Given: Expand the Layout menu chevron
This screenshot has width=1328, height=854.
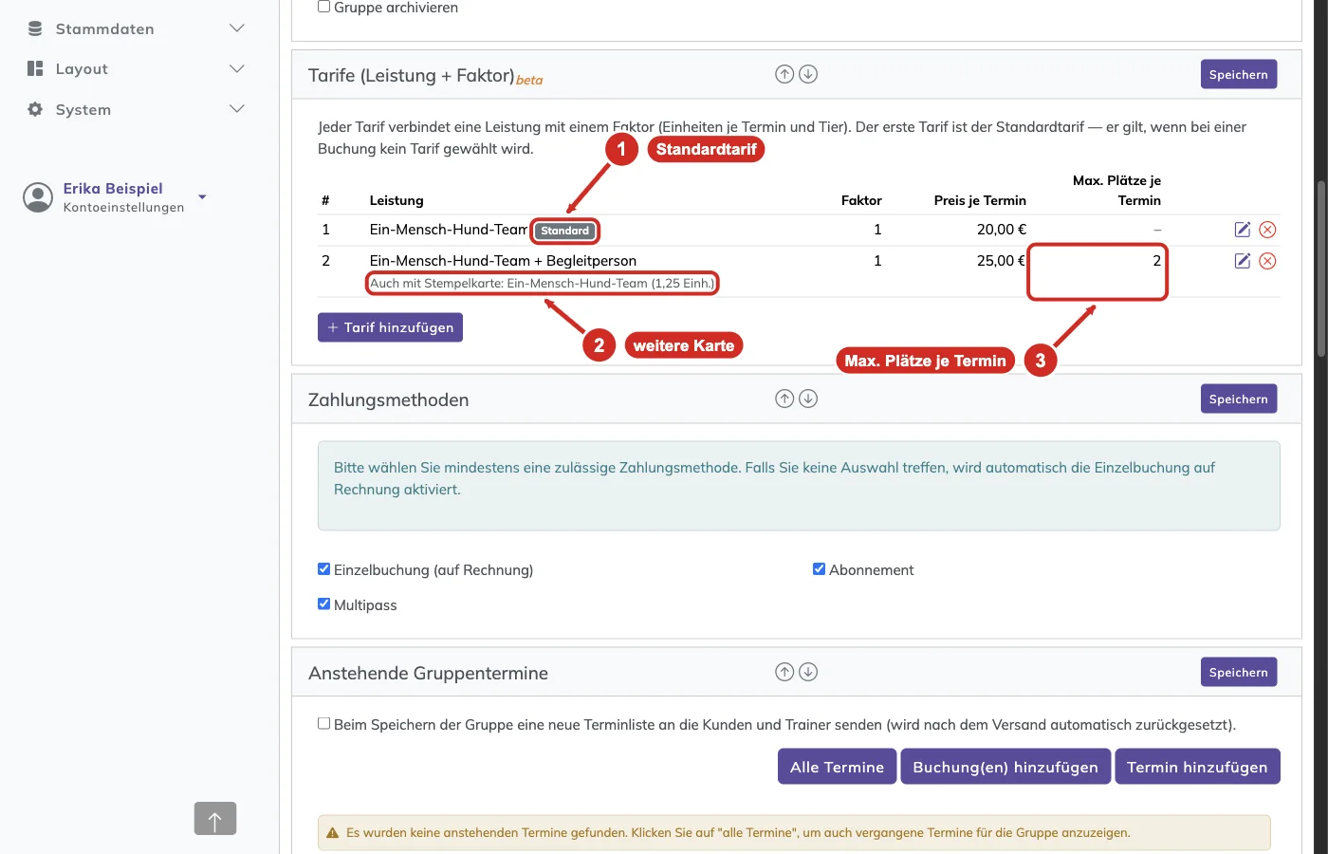Looking at the screenshot, I should coord(237,68).
